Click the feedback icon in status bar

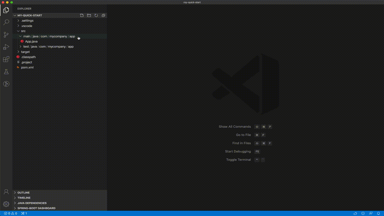[371, 213]
